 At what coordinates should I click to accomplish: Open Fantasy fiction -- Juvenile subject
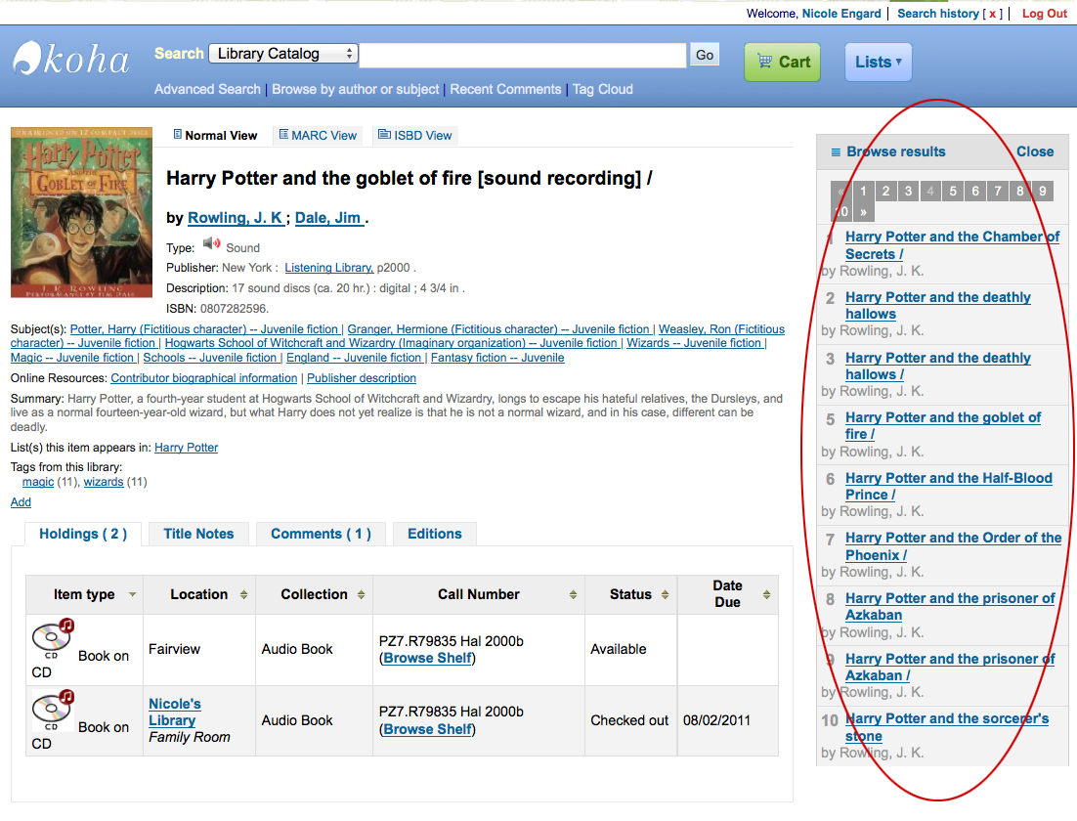coord(497,358)
